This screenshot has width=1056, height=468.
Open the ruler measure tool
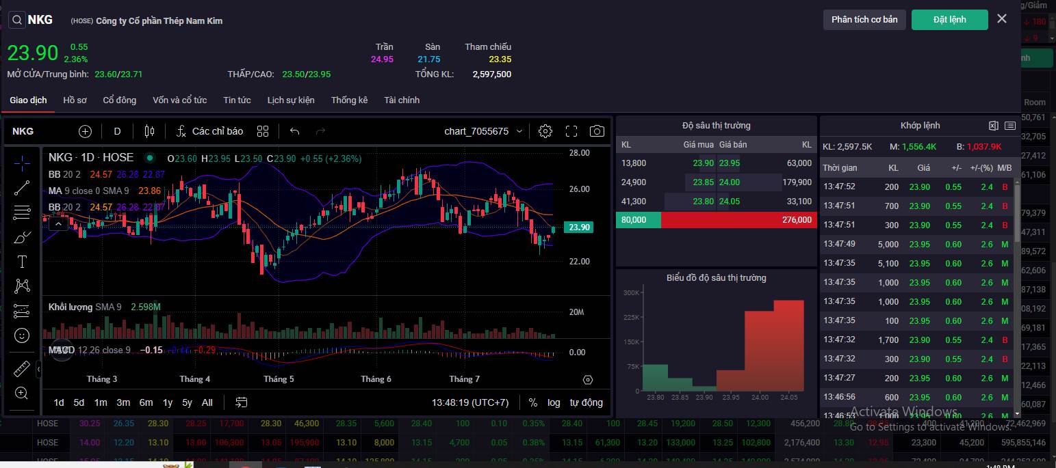click(x=22, y=369)
